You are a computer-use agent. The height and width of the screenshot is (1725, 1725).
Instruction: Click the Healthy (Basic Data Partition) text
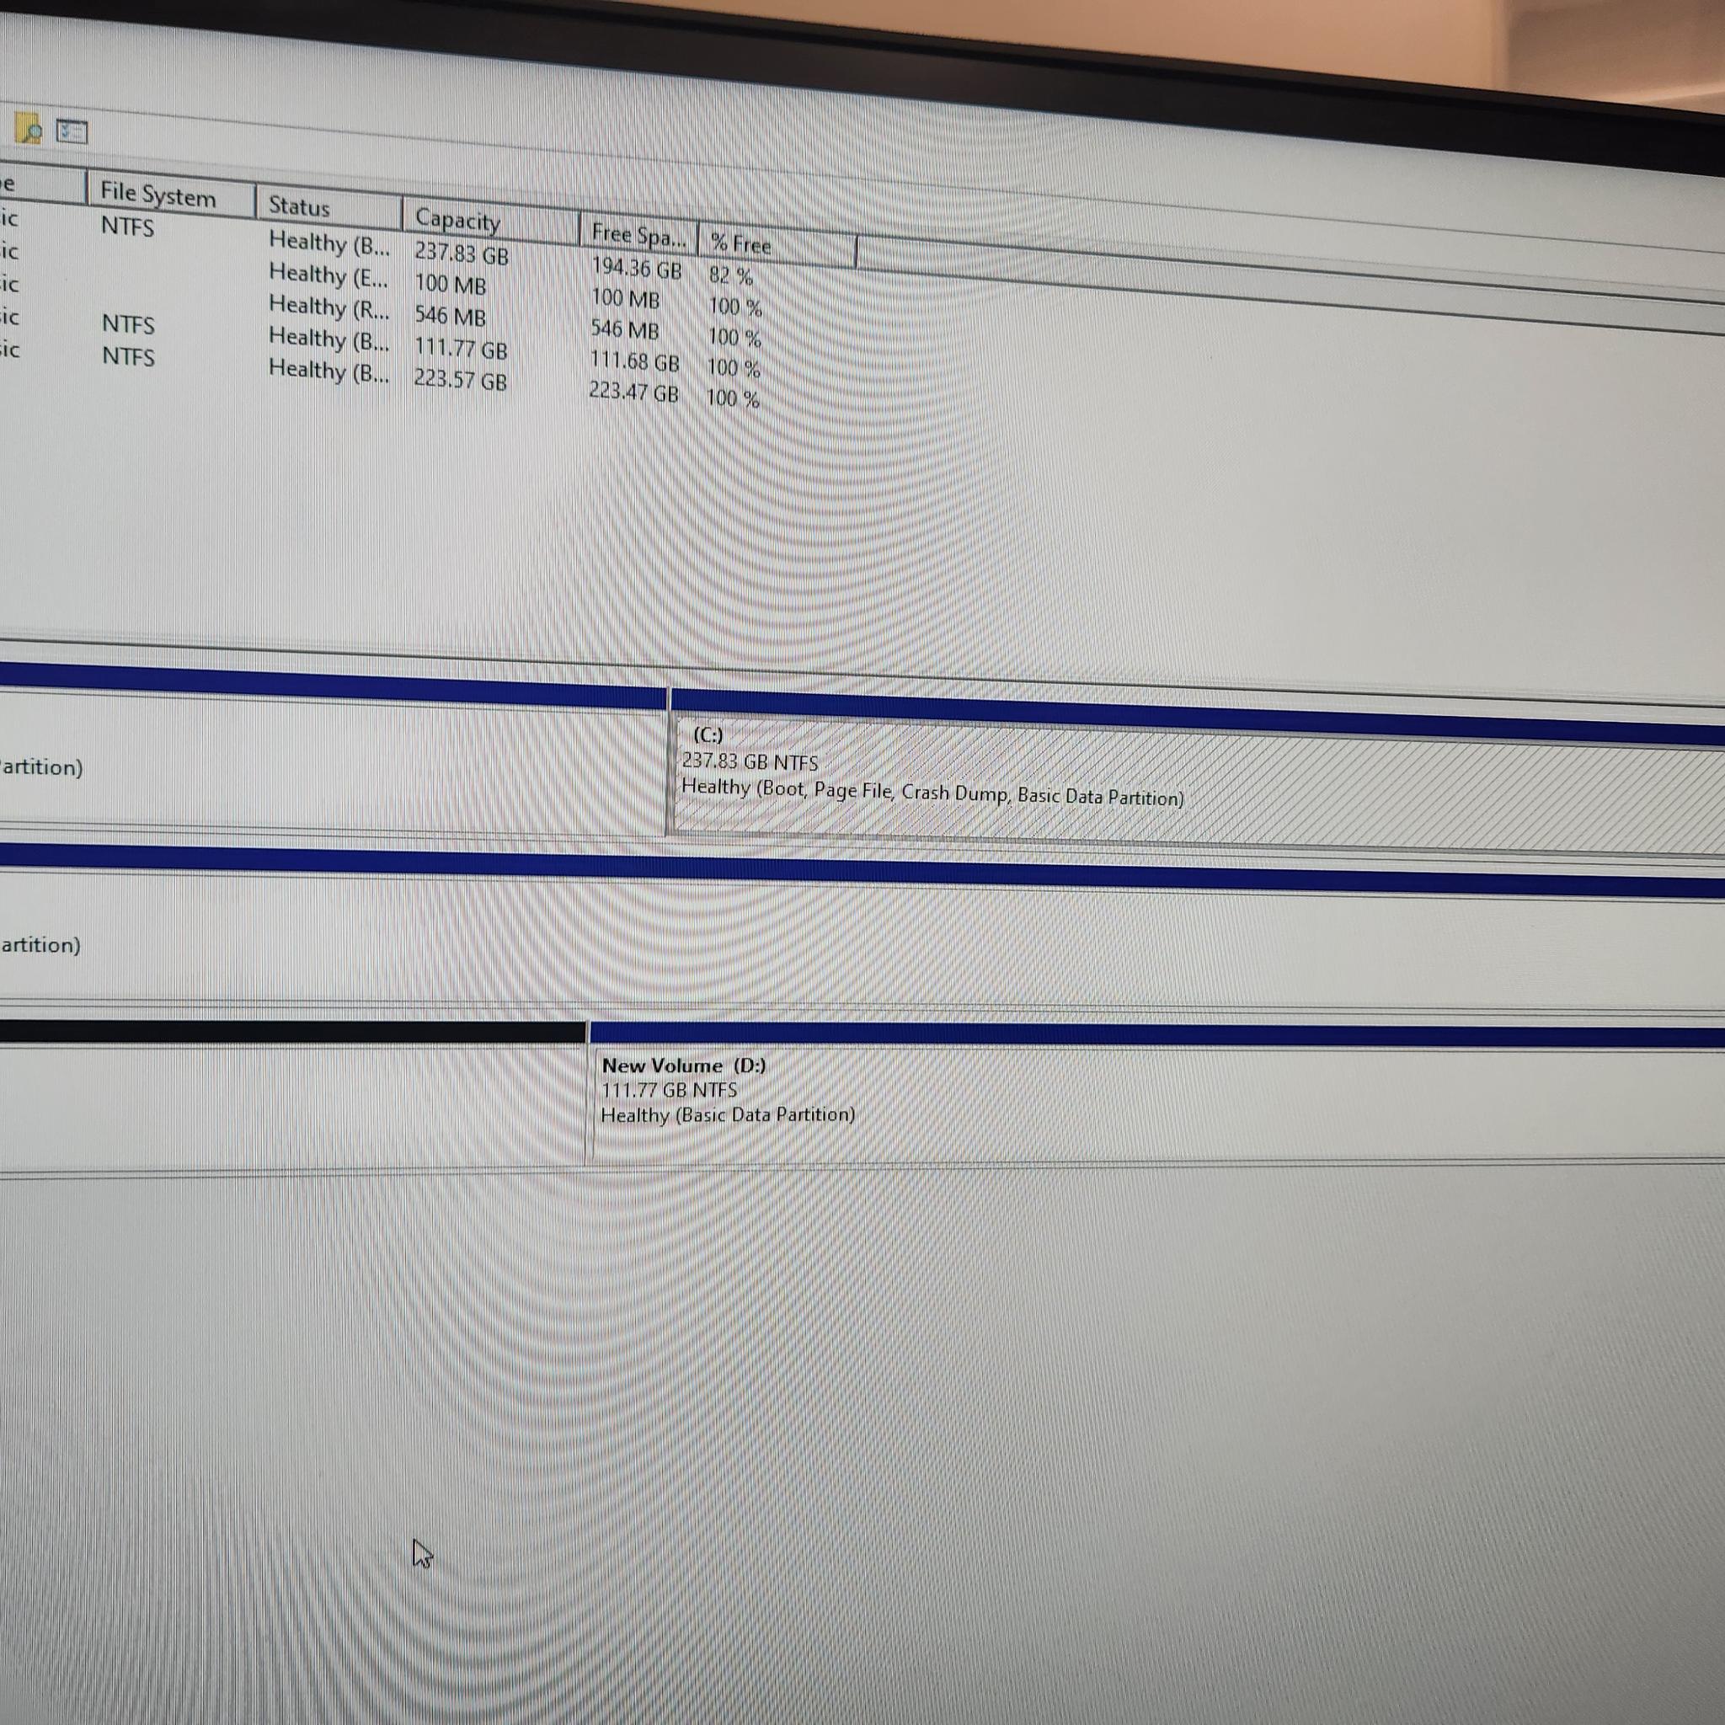coord(728,1115)
